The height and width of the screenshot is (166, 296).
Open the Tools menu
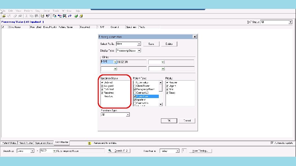56,11
